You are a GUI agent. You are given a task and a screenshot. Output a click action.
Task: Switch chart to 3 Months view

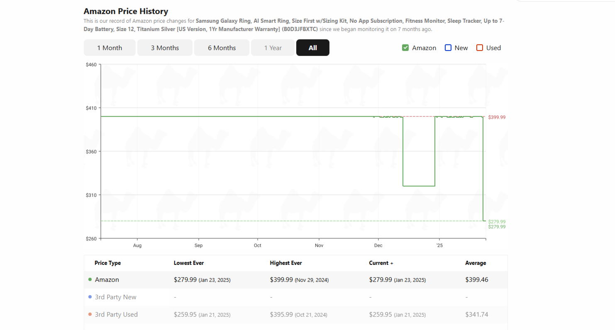[165, 48]
